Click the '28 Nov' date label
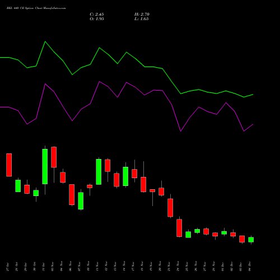Image resolution: width=280 pixels, height=280 pixels. coord(214,266)
